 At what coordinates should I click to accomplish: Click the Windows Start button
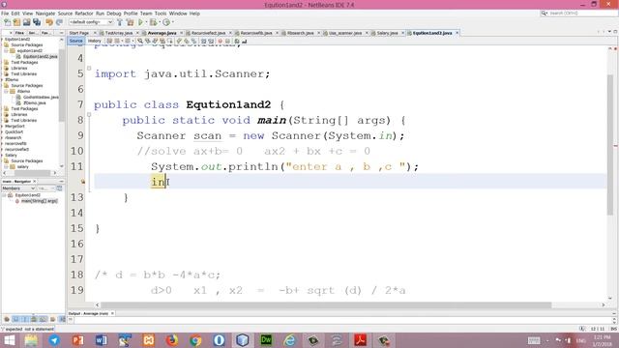(x=9, y=340)
